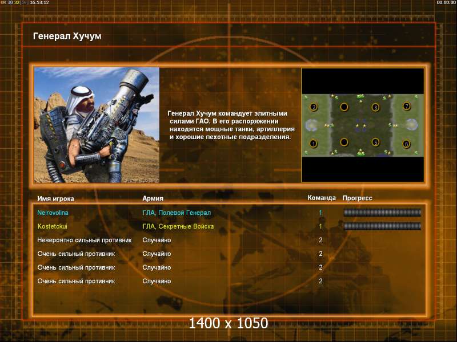The height and width of the screenshot is (342, 457).
Task: Select player name Neirovolina
Action: 53,213
